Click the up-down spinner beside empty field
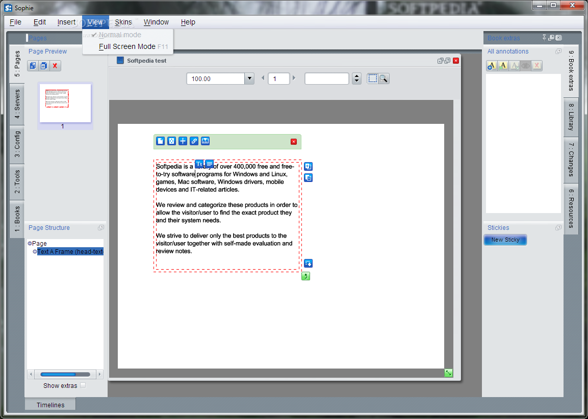Viewport: 588px width, 419px height. pos(356,78)
